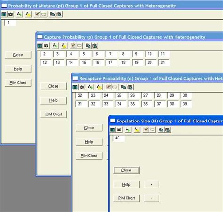The image size is (223, 212).
Task: Select parameter cell 35 in the Recapture Probability window
Action: tap(134, 104)
